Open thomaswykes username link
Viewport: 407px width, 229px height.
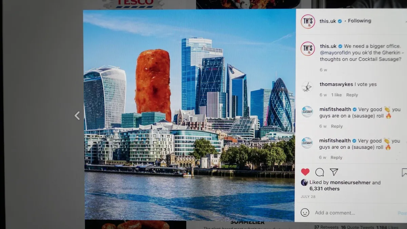(x=336, y=84)
